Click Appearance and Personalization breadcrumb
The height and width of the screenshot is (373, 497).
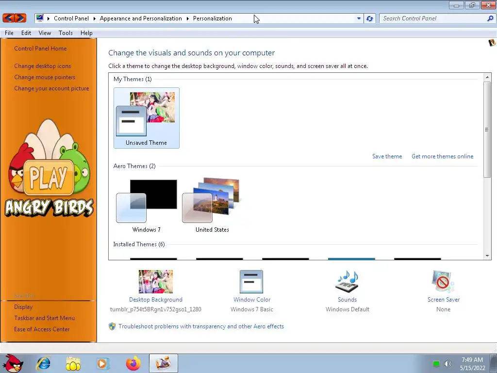(141, 18)
